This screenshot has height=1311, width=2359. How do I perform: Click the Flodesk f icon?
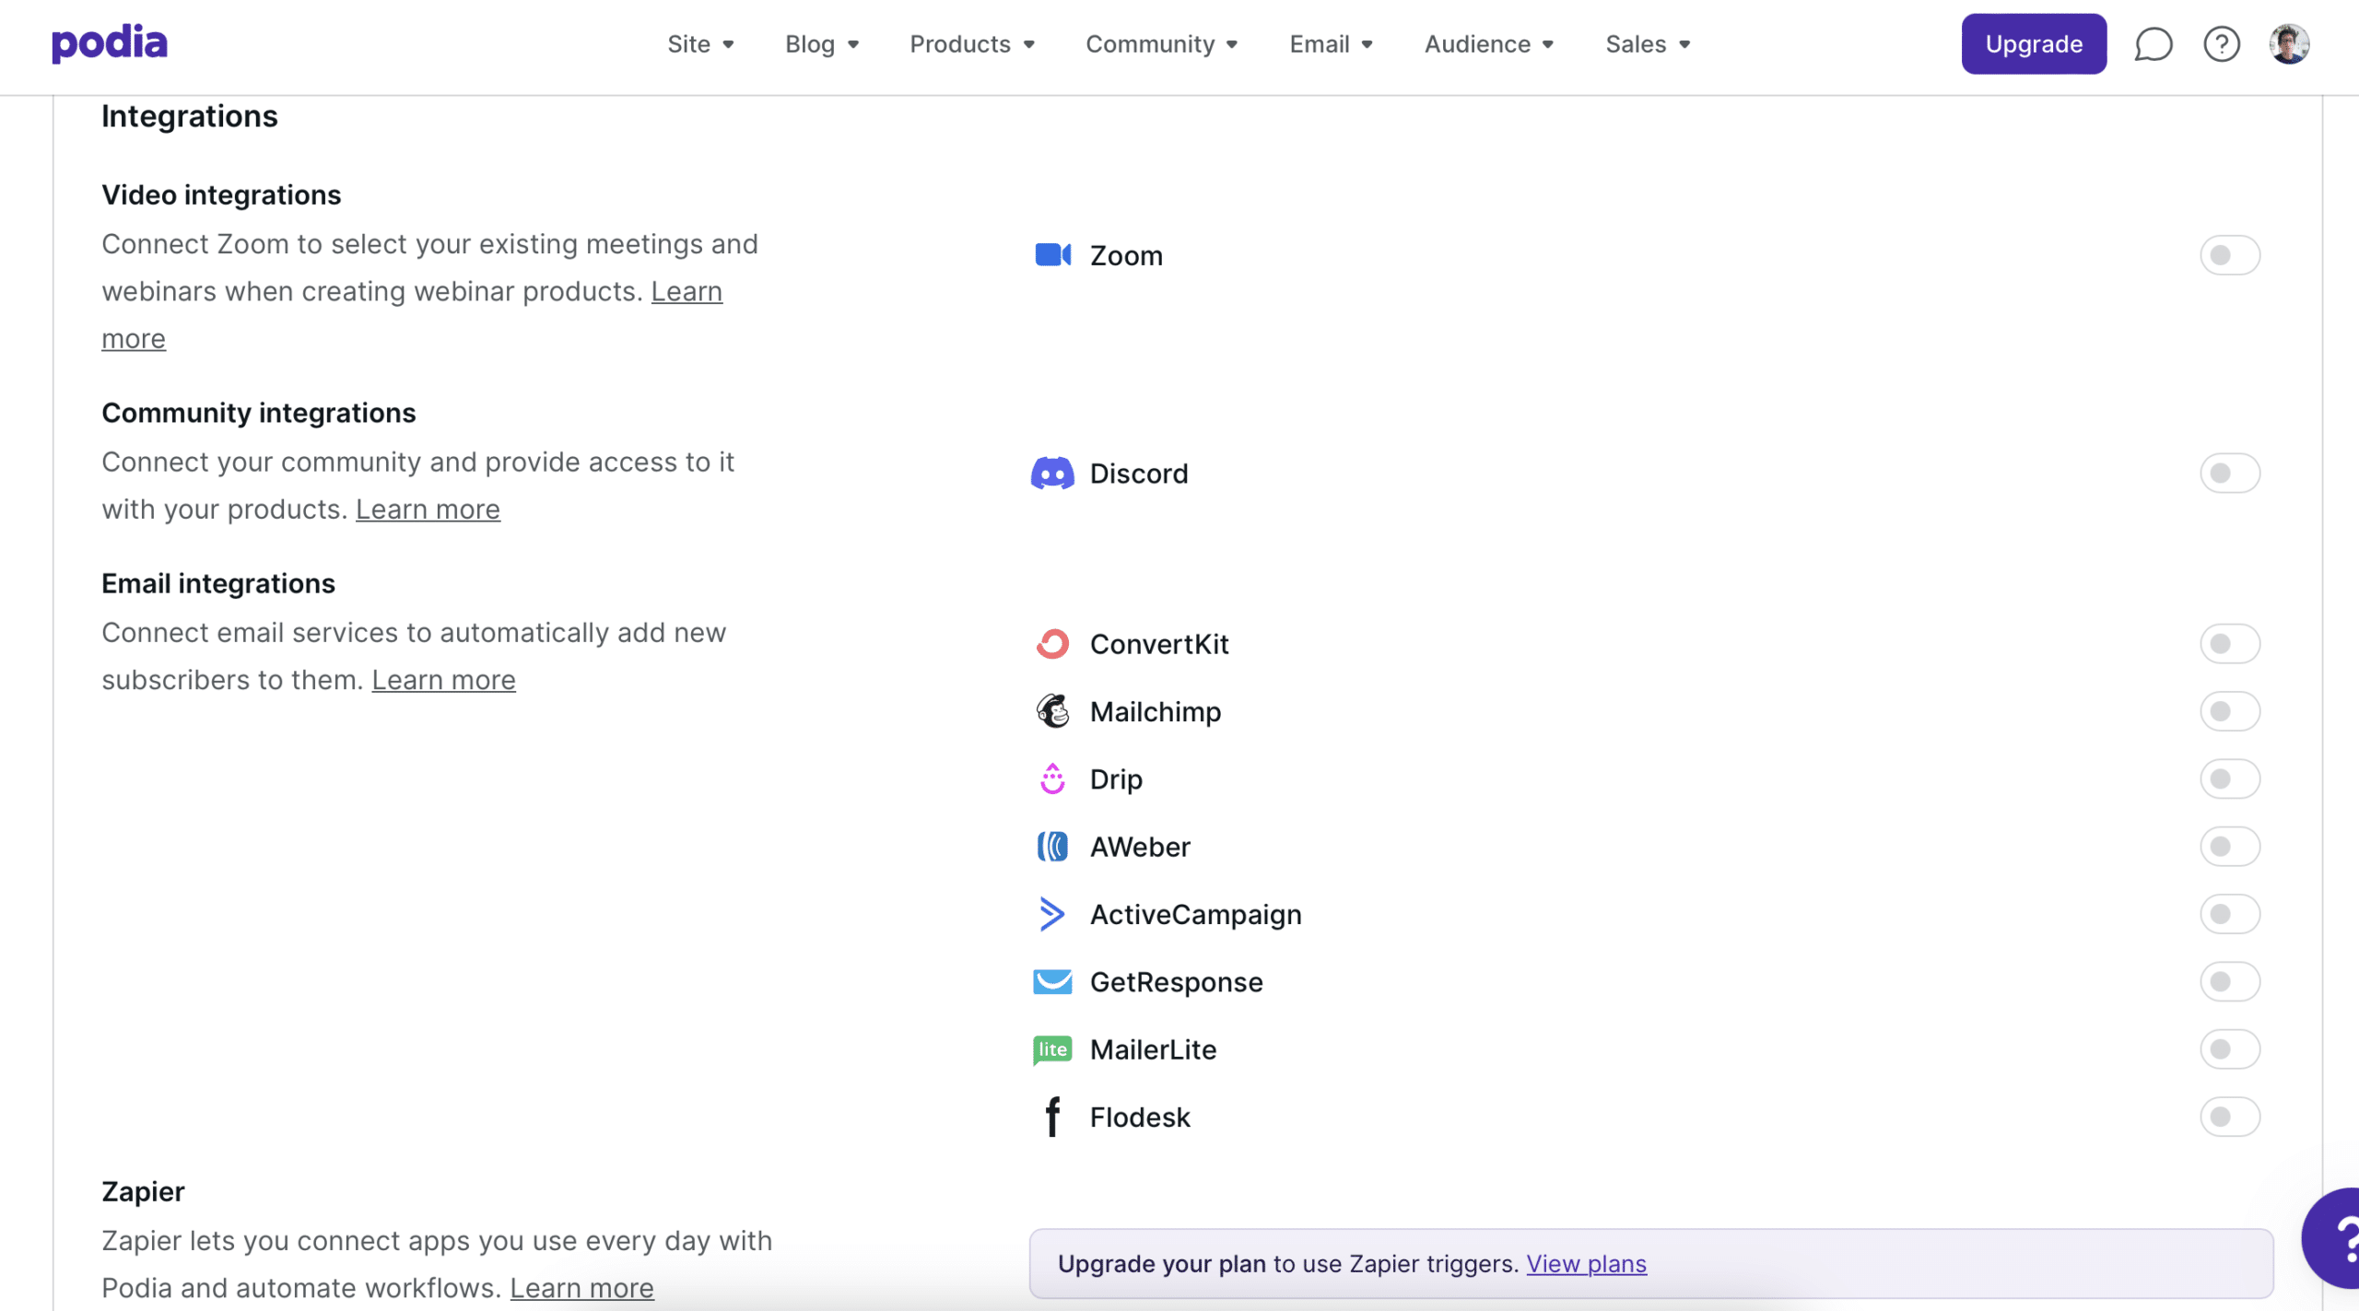click(x=1052, y=1117)
